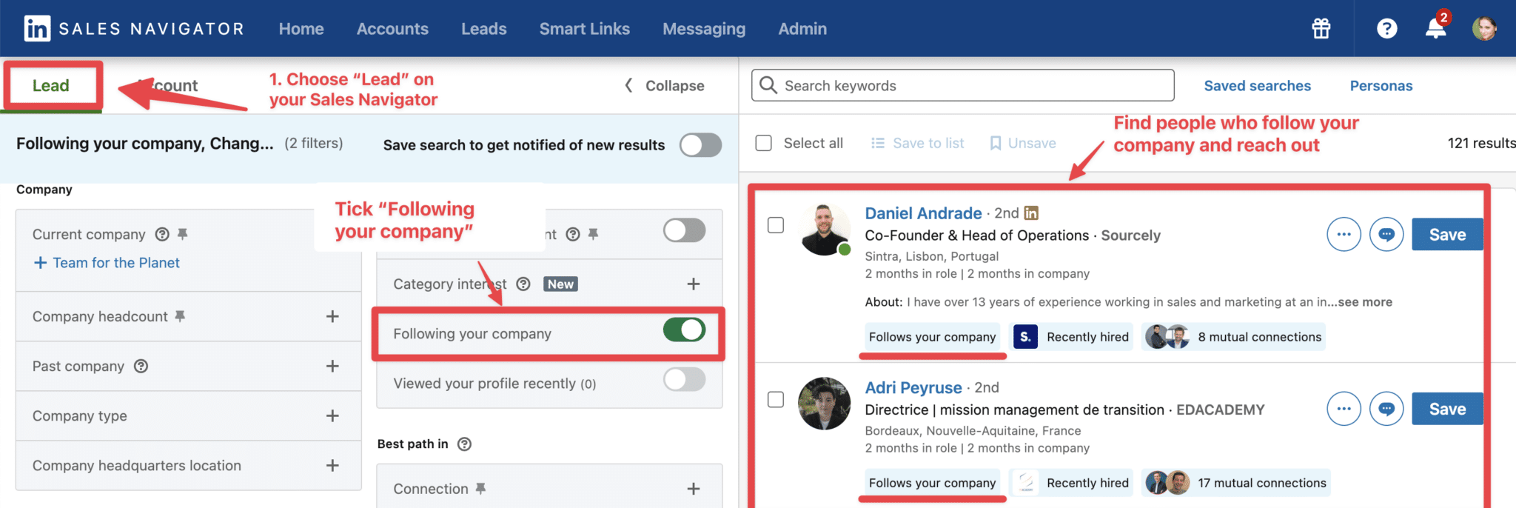Check Daniel Andrade's selection checkbox
Screen dimensions: 1516x508
tap(776, 225)
